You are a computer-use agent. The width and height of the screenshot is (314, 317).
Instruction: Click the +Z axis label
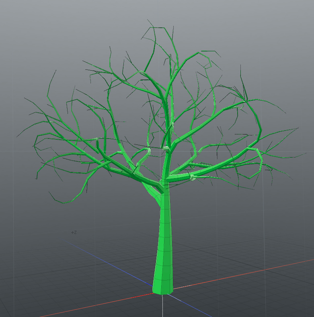point(74,232)
